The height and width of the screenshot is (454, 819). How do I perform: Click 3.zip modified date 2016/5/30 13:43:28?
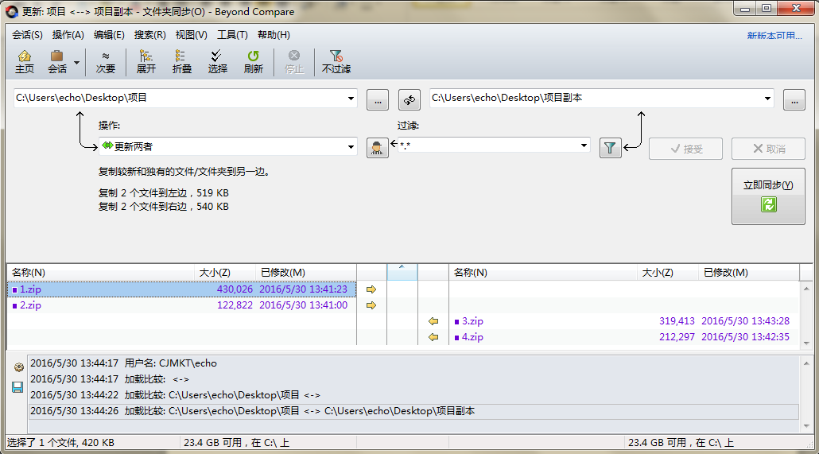point(745,321)
